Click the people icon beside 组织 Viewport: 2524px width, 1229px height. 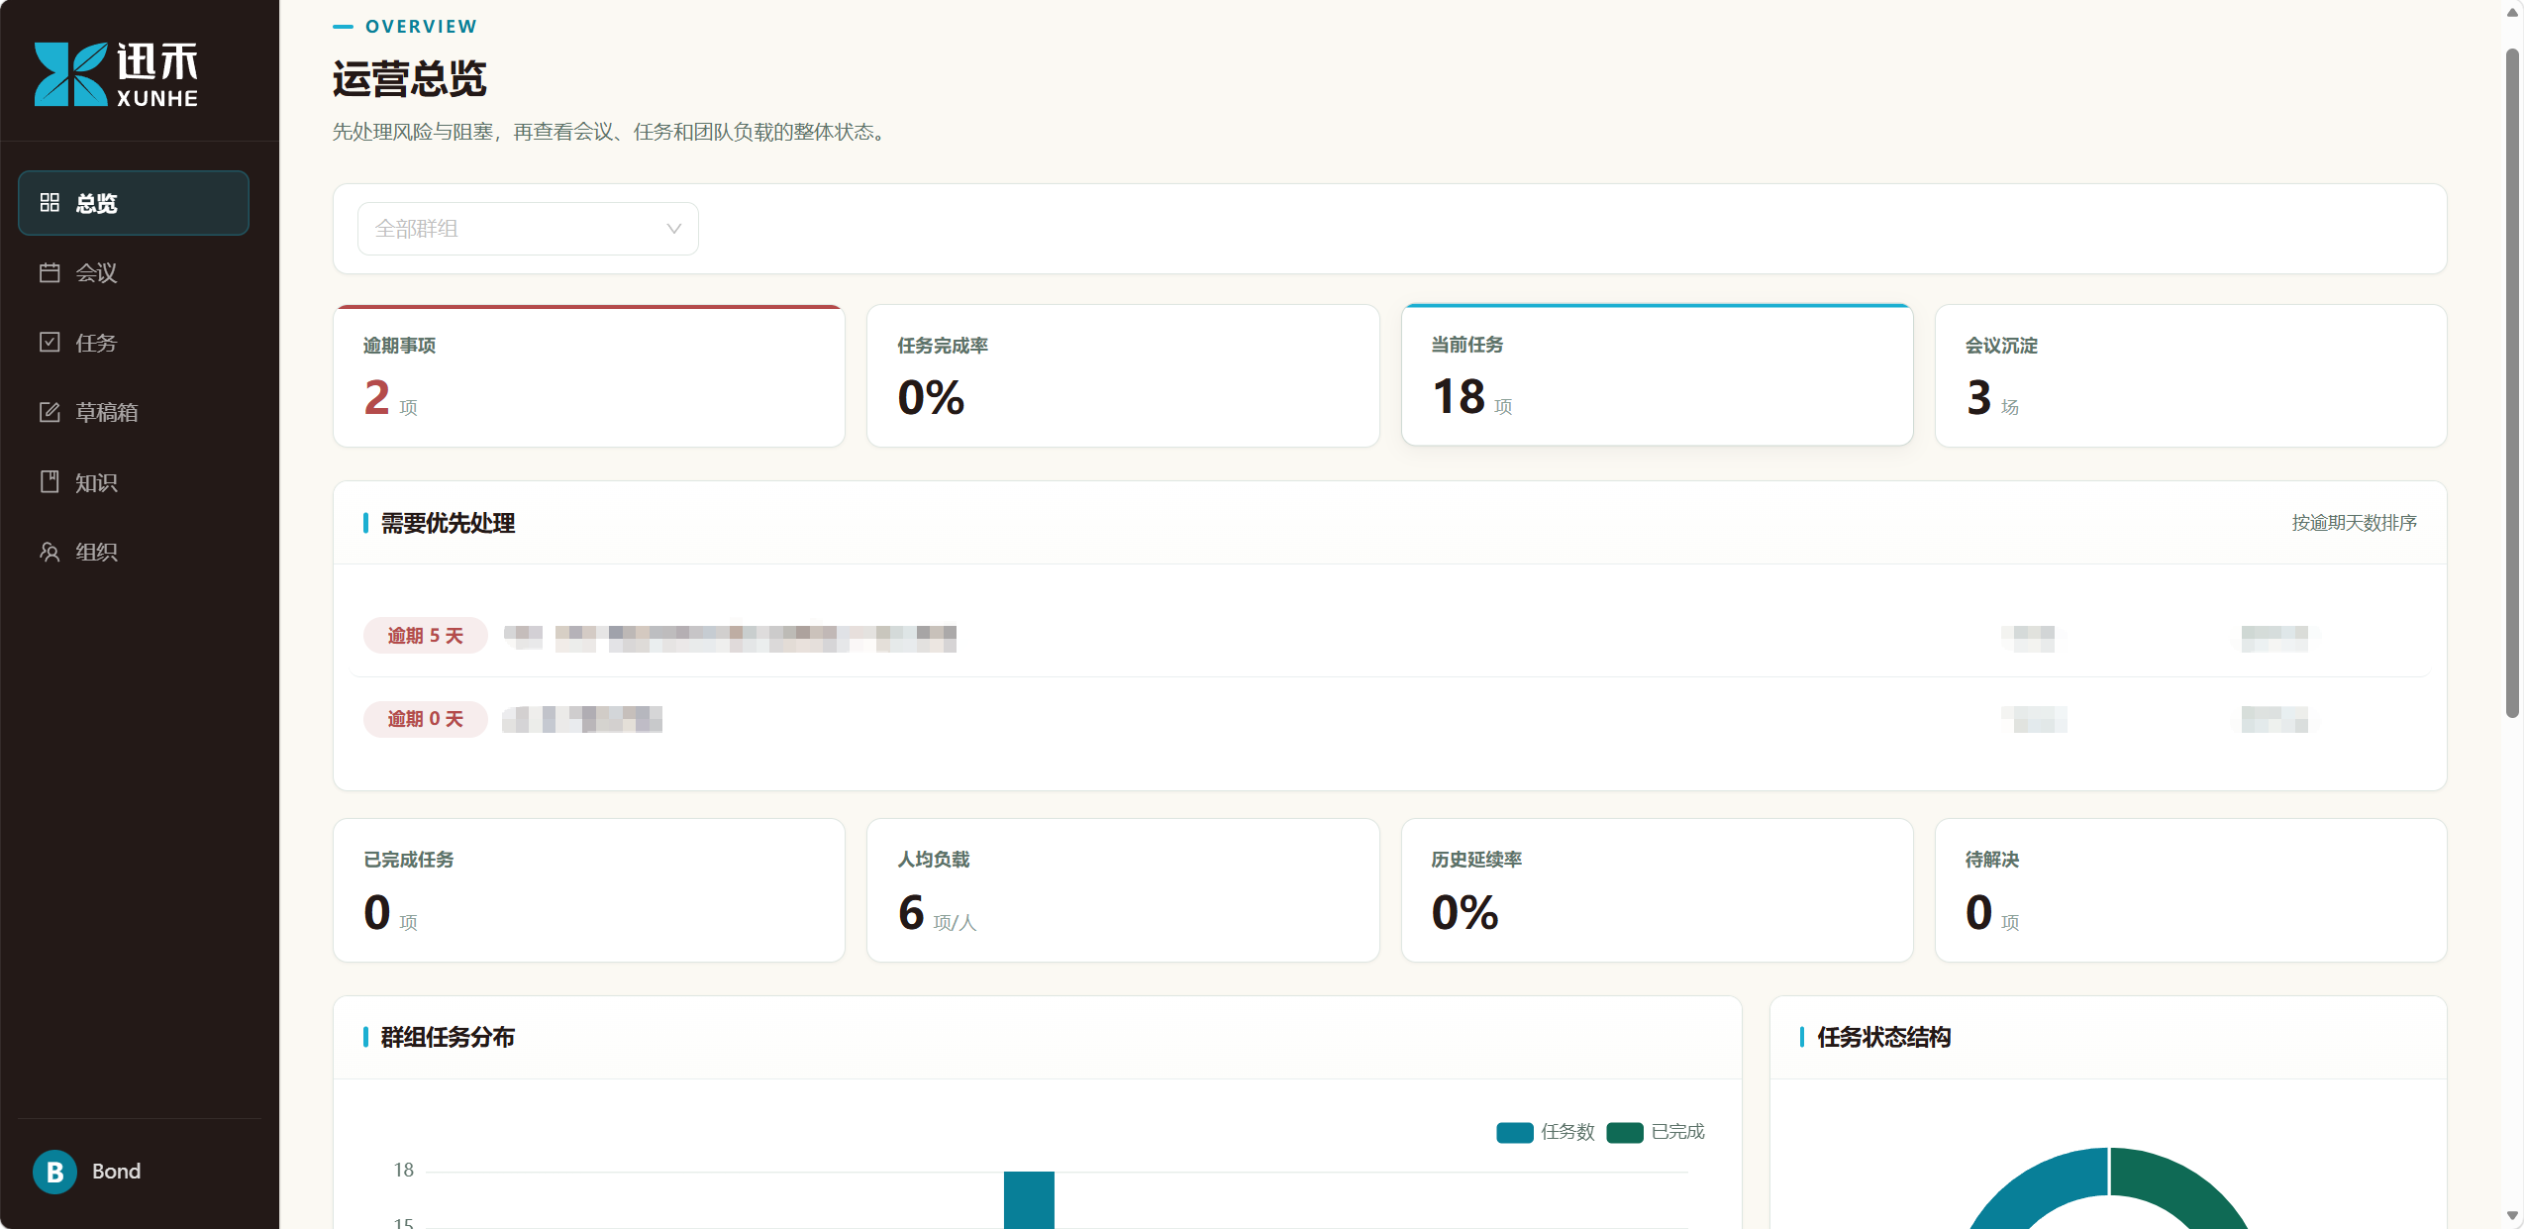click(x=50, y=552)
